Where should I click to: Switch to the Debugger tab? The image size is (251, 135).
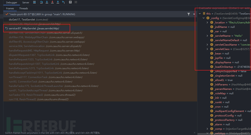pyautogui.click(x=12, y=3)
